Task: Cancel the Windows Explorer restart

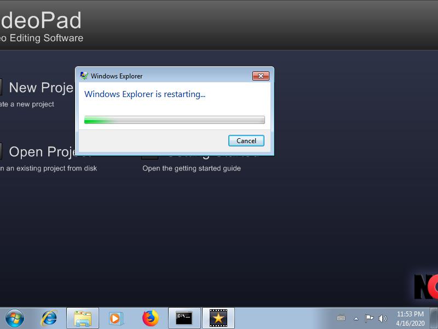Action: pyautogui.click(x=246, y=140)
